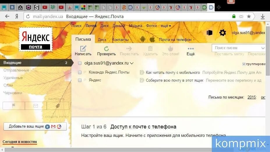This screenshot has width=270, height=152.
Task: Open the Почта на телефон tab
Action: tap(175, 40)
